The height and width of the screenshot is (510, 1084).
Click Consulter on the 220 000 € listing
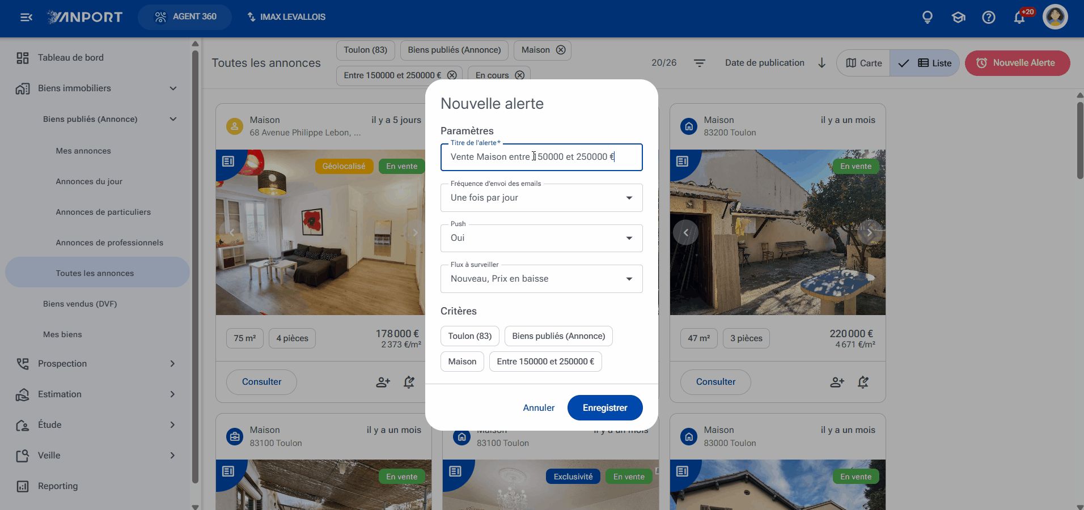pyautogui.click(x=715, y=382)
